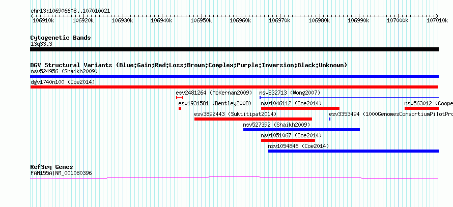Click the RefSeq Genes track title
453x207 pixels.
pos(52,167)
